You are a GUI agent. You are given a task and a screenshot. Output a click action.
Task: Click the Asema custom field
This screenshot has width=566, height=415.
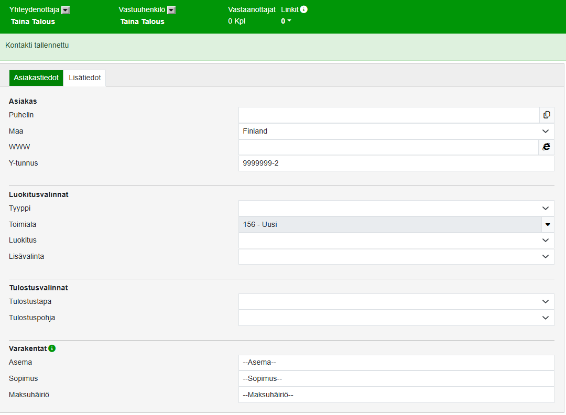coord(396,362)
